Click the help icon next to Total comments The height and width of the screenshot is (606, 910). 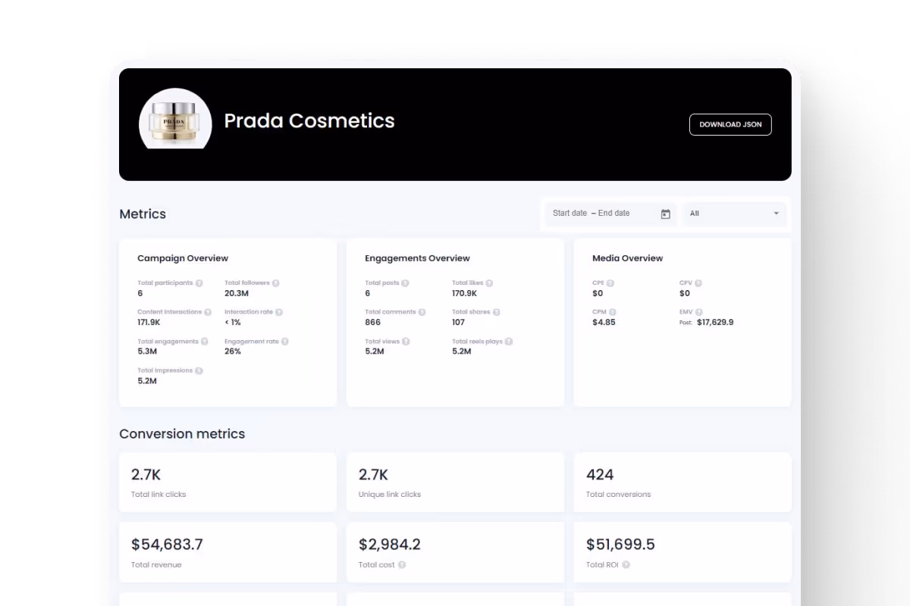422,312
